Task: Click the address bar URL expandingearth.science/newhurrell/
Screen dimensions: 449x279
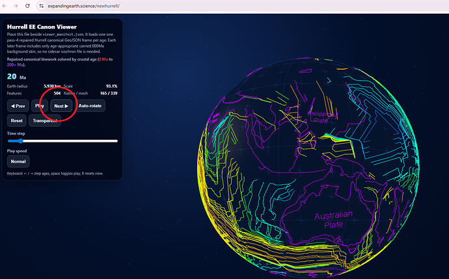Action: pos(83,6)
